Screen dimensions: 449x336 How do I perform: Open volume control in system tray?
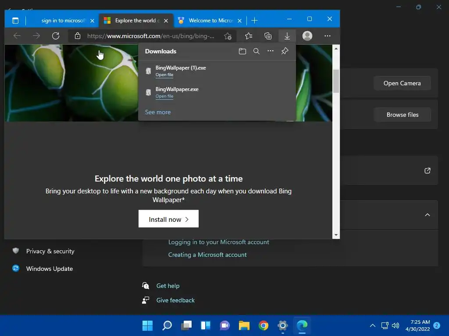point(396,325)
